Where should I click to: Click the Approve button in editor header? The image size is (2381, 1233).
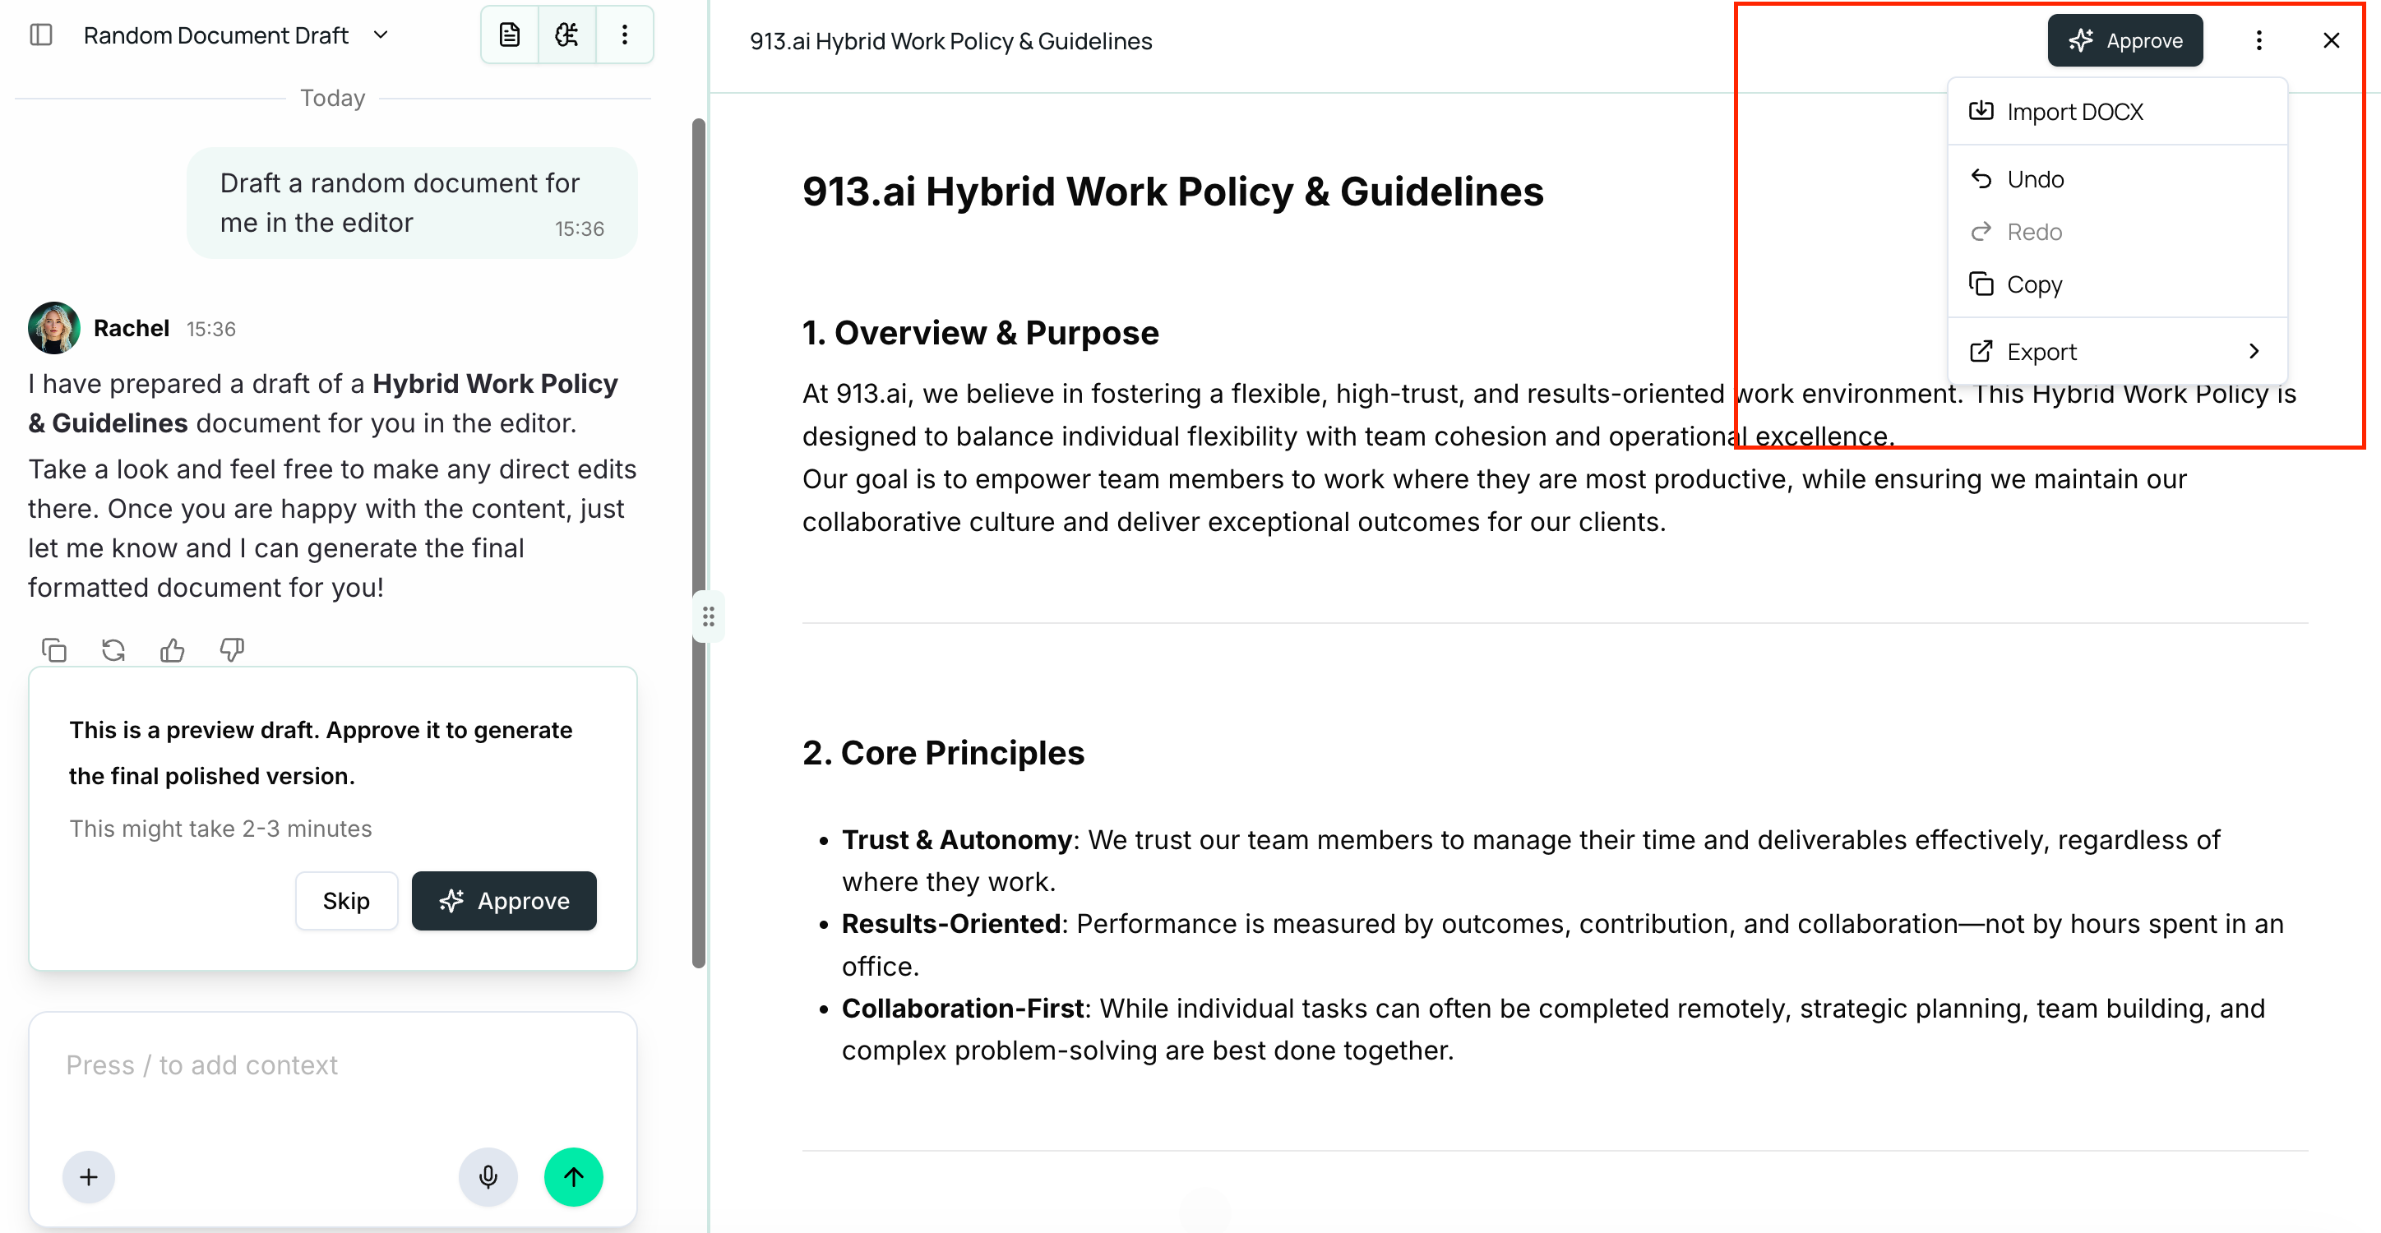(x=2125, y=40)
